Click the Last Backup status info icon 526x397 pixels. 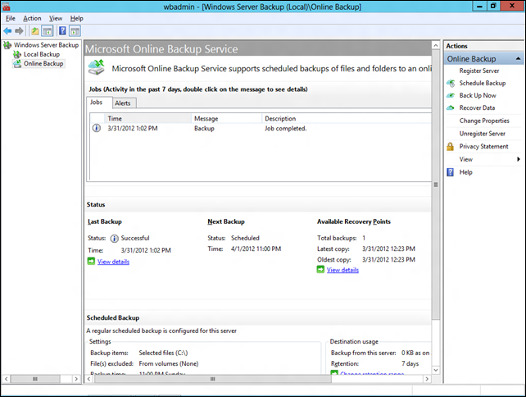(x=114, y=239)
